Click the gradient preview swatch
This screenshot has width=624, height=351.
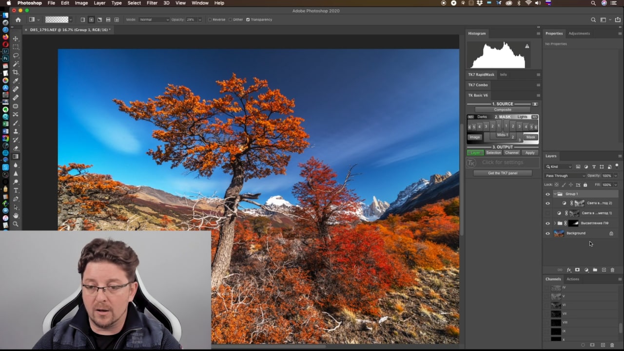coord(57,20)
